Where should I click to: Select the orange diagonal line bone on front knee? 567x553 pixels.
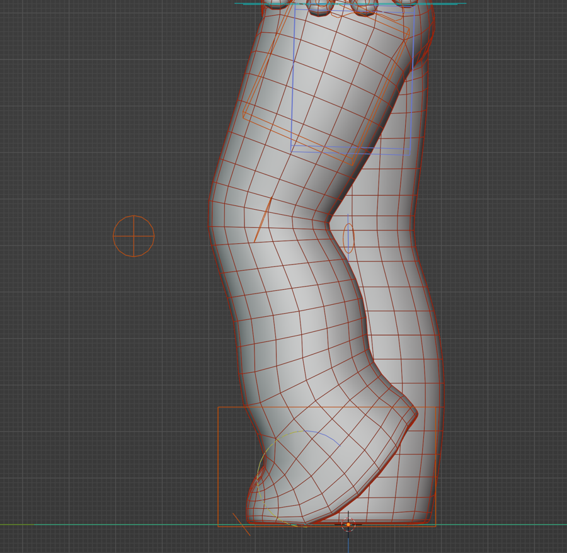[263, 220]
